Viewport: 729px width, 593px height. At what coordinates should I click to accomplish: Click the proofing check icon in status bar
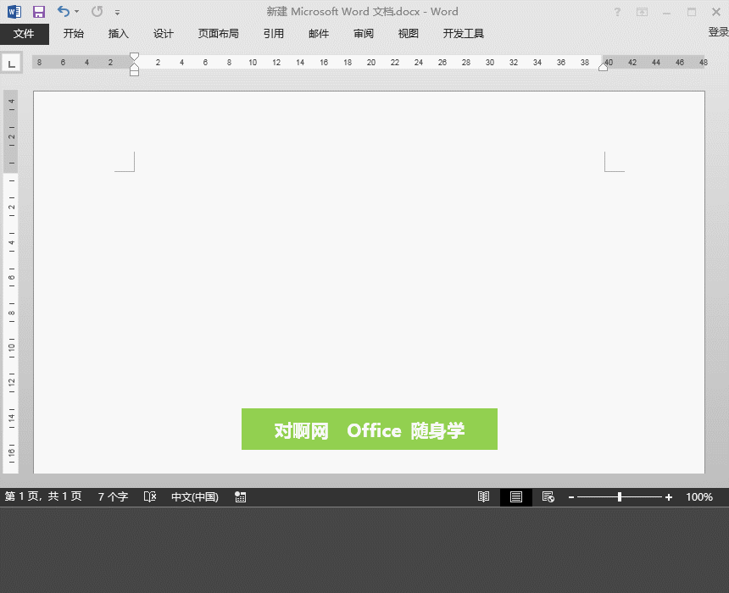[150, 496]
